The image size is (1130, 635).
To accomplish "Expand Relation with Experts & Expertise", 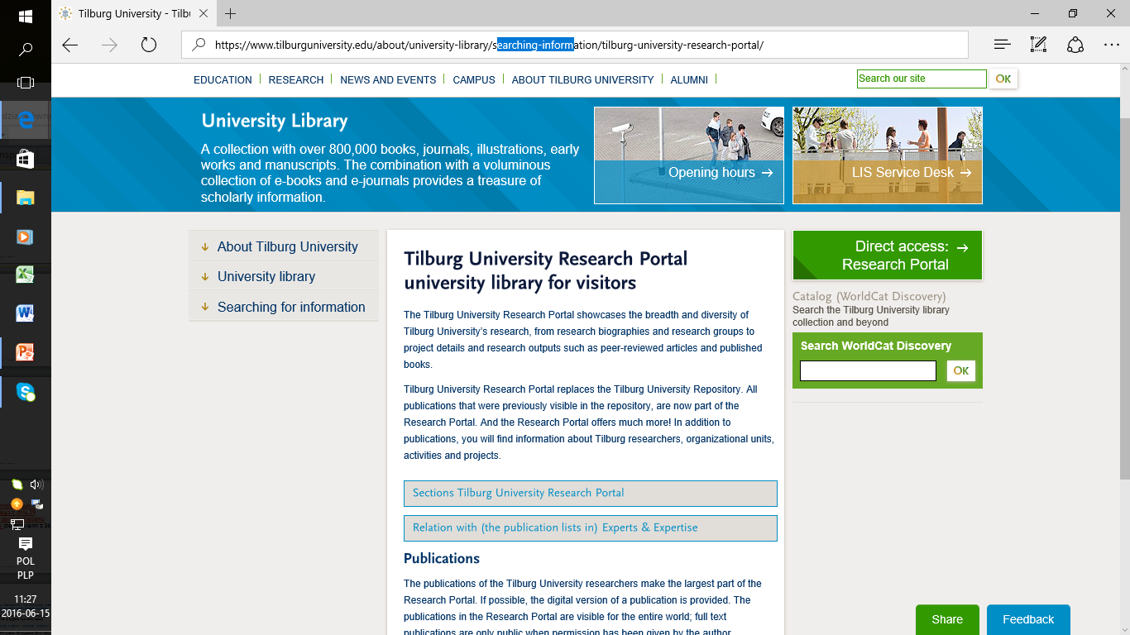I will pyautogui.click(x=591, y=528).
